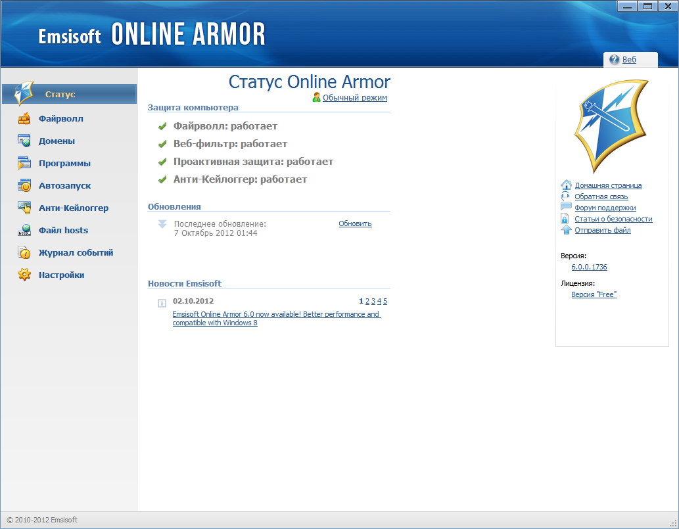The width and height of the screenshot is (679, 529).
Task: Click the help question mark icon
Action: point(614,60)
